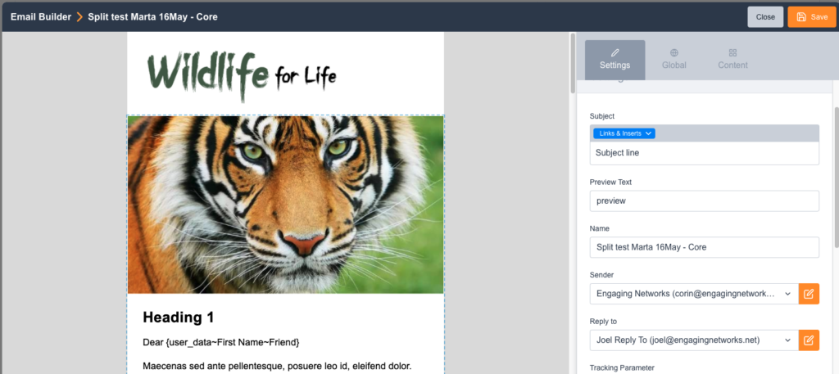Screen dimensions: 839x374
Task: Click the grid icon above Content
Action: [732, 52]
